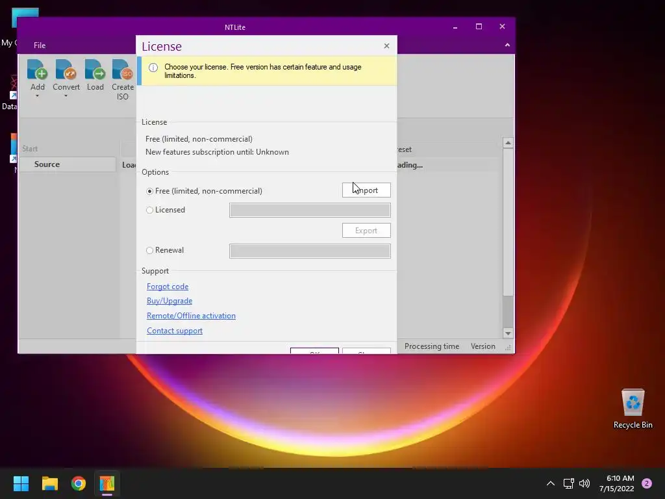Image resolution: width=665 pixels, height=499 pixels.
Task: Open the Windows Start menu
Action: point(21,483)
